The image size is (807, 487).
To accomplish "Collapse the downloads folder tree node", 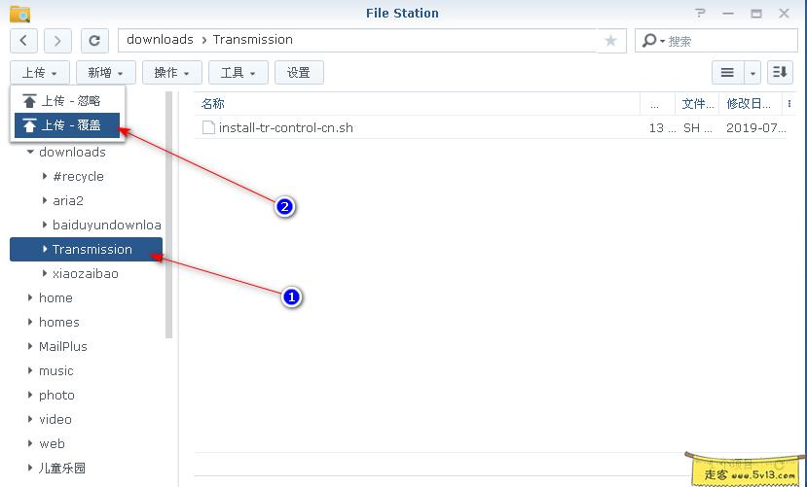I will coord(30,153).
